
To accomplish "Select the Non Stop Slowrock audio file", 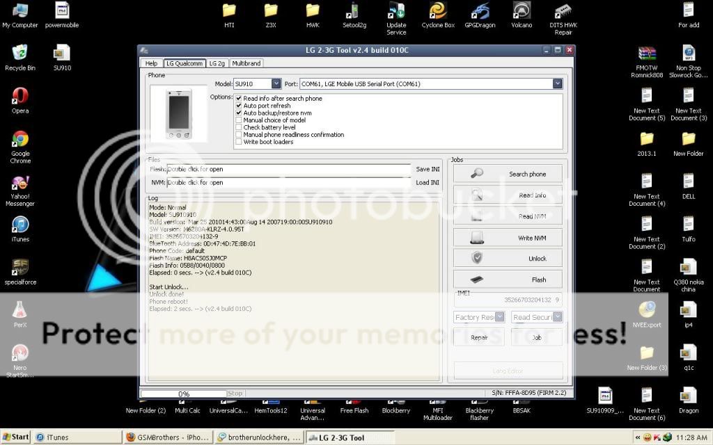I will 689,61.
